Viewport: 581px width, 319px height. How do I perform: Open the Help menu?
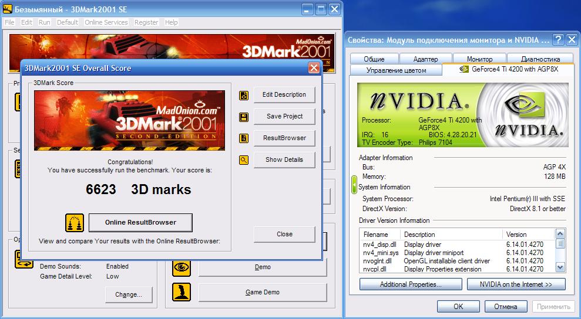point(171,22)
